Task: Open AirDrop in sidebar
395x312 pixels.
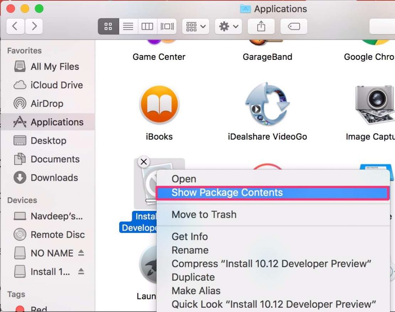Action: click(x=47, y=103)
